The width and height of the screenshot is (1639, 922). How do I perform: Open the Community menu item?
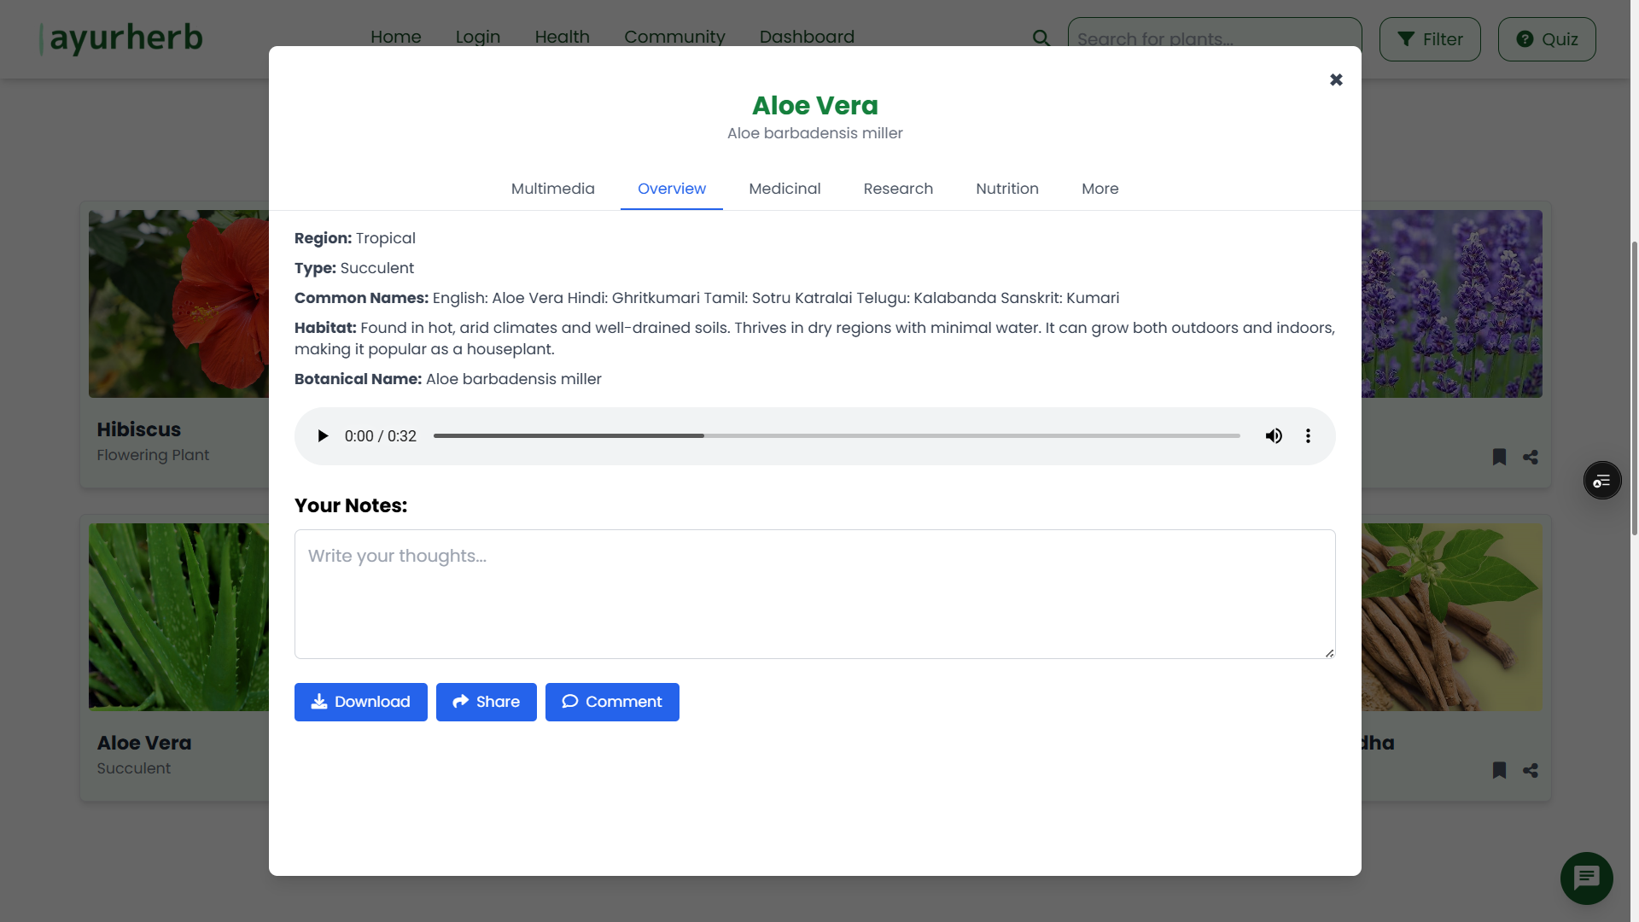[674, 37]
